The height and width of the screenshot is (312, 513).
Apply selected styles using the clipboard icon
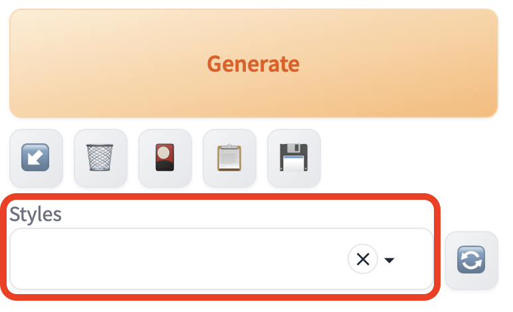pos(229,158)
